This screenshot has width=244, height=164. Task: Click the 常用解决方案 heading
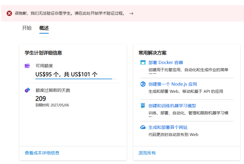(x=152, y=53)
